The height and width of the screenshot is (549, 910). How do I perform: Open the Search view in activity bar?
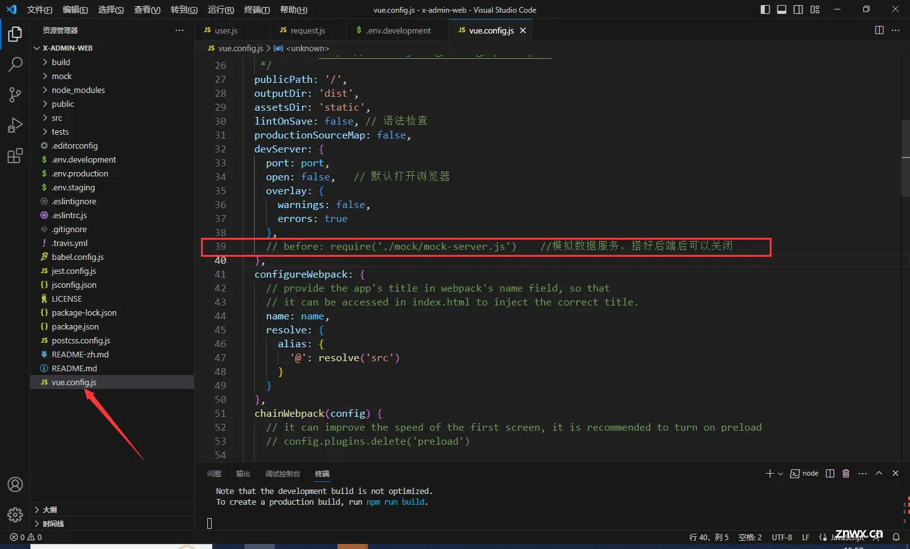(x=15, y=65)
